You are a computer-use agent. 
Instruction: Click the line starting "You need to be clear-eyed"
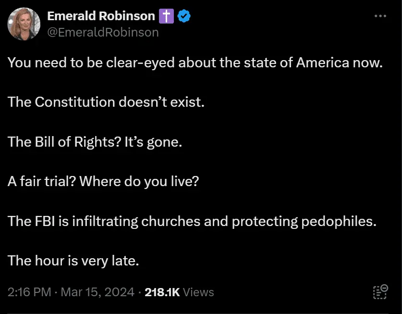195,63
